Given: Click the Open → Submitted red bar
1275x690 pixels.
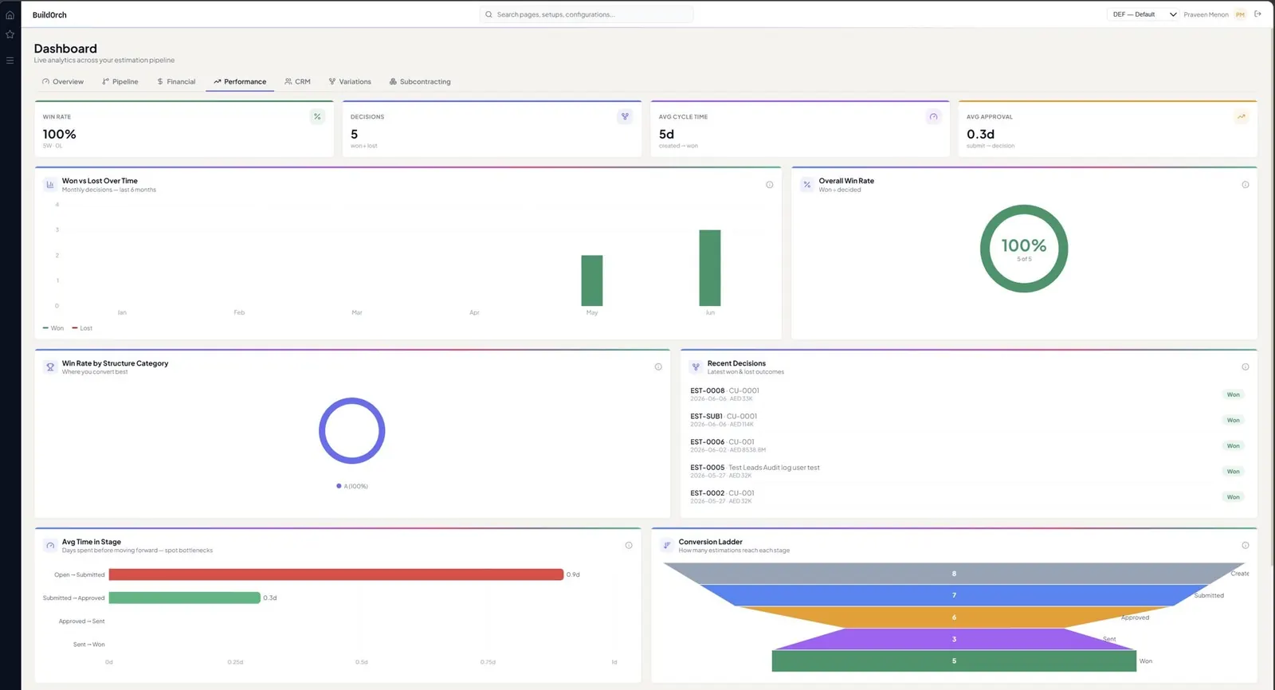Looking at the screenshot, I should [336, 574].
